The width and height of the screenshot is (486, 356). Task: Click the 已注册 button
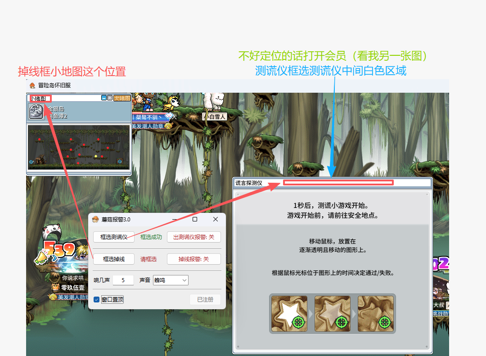click(x=205, y=300)
